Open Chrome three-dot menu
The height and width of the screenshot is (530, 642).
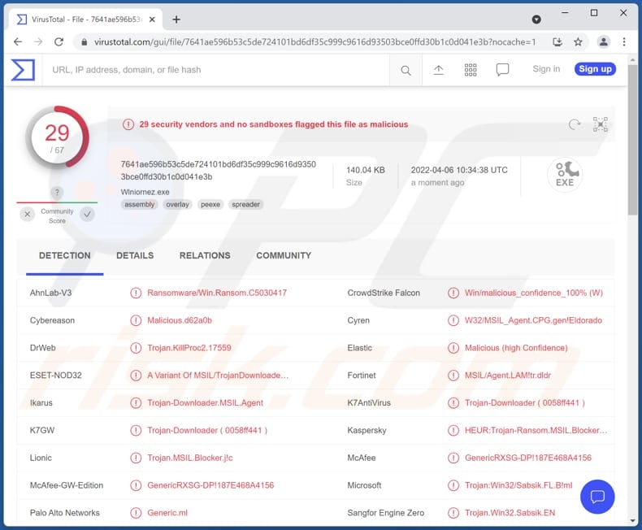point(624,41)
